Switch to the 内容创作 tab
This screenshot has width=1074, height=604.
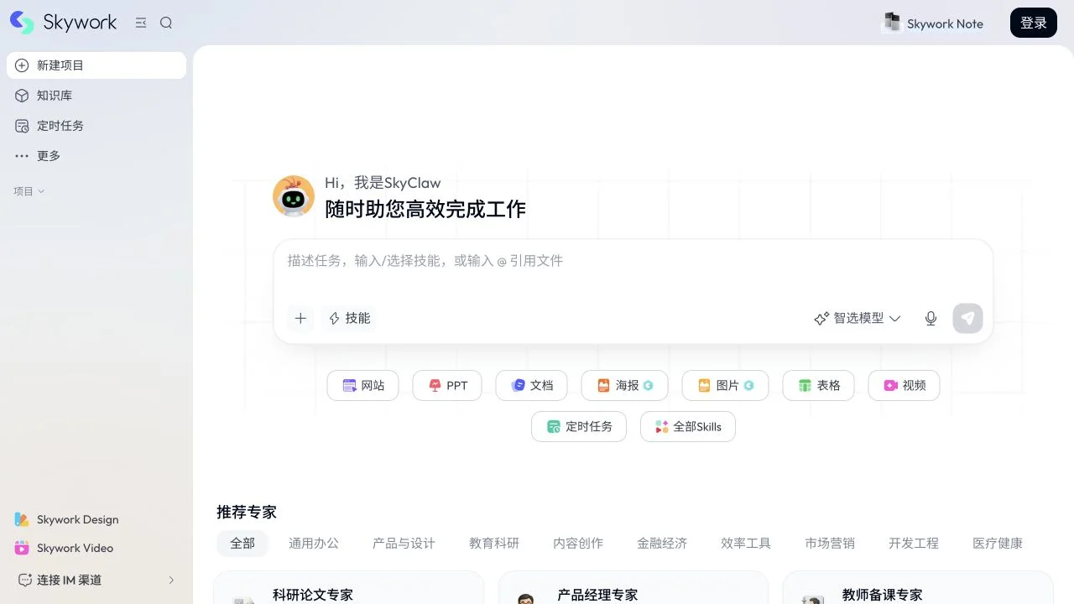click(x=578, y=544)
